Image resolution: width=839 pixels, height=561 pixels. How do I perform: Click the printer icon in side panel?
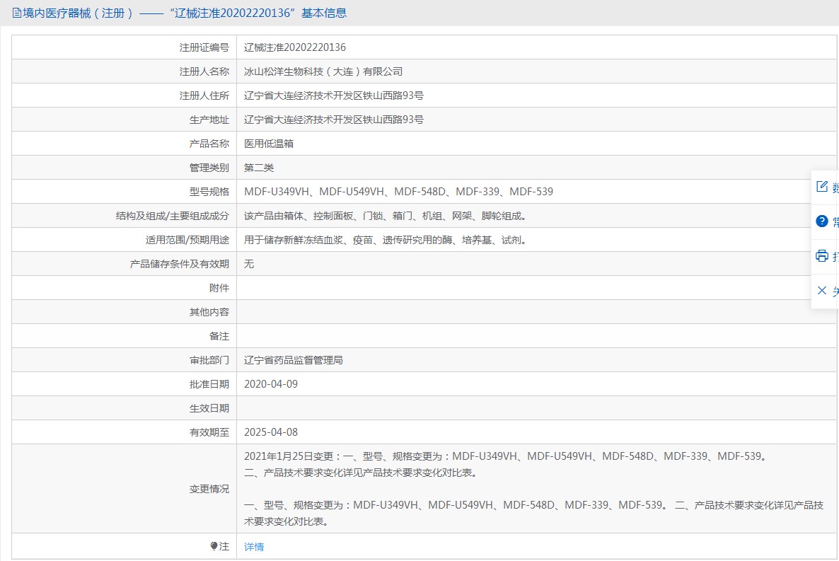click(x=822, y=256)
